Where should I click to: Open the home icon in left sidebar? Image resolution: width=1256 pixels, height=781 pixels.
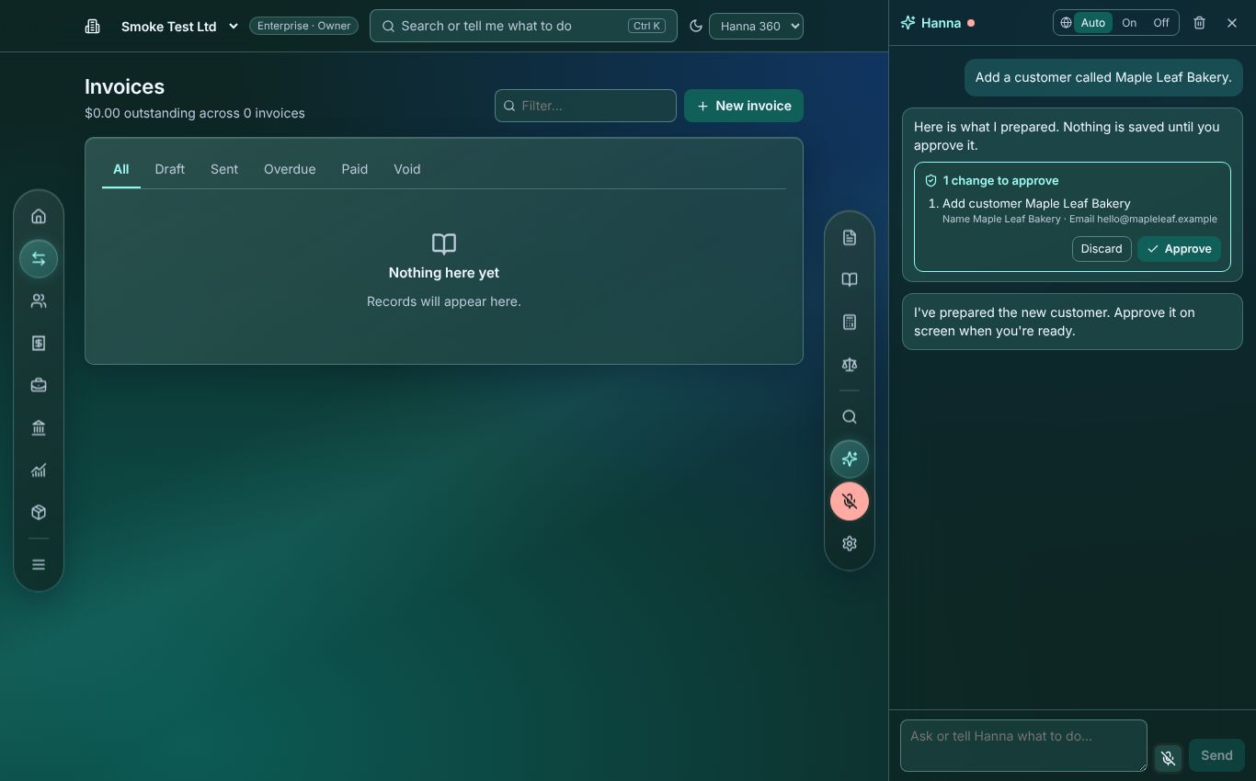39,217
